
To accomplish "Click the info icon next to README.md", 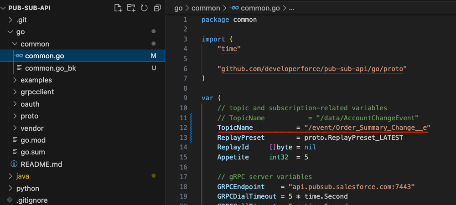I will [x=14, y=164].
